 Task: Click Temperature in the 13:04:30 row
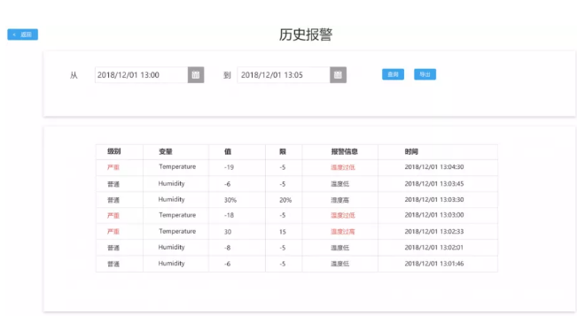(x=177, y=166)
